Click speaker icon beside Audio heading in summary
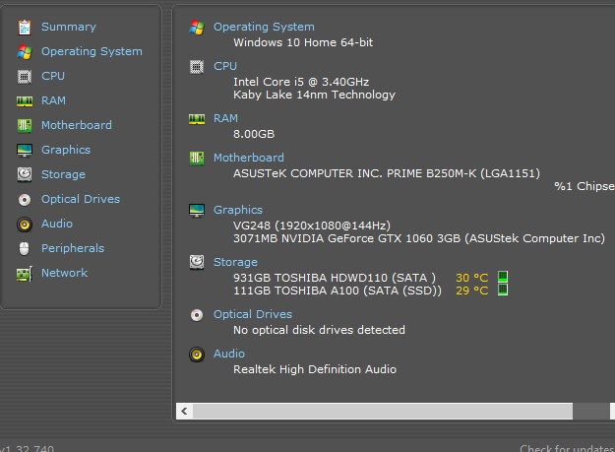 click(197, 355)
